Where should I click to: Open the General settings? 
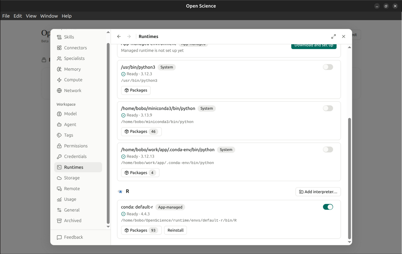click(x=78, y=210)
